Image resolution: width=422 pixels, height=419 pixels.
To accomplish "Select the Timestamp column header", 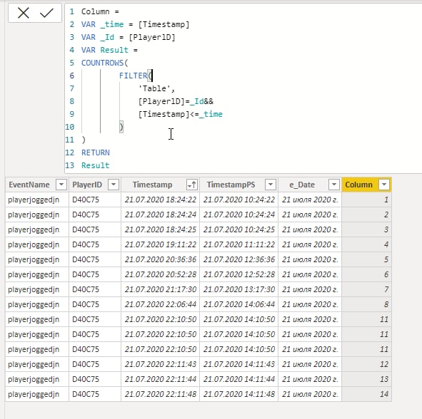I will [x=152, y=185].
